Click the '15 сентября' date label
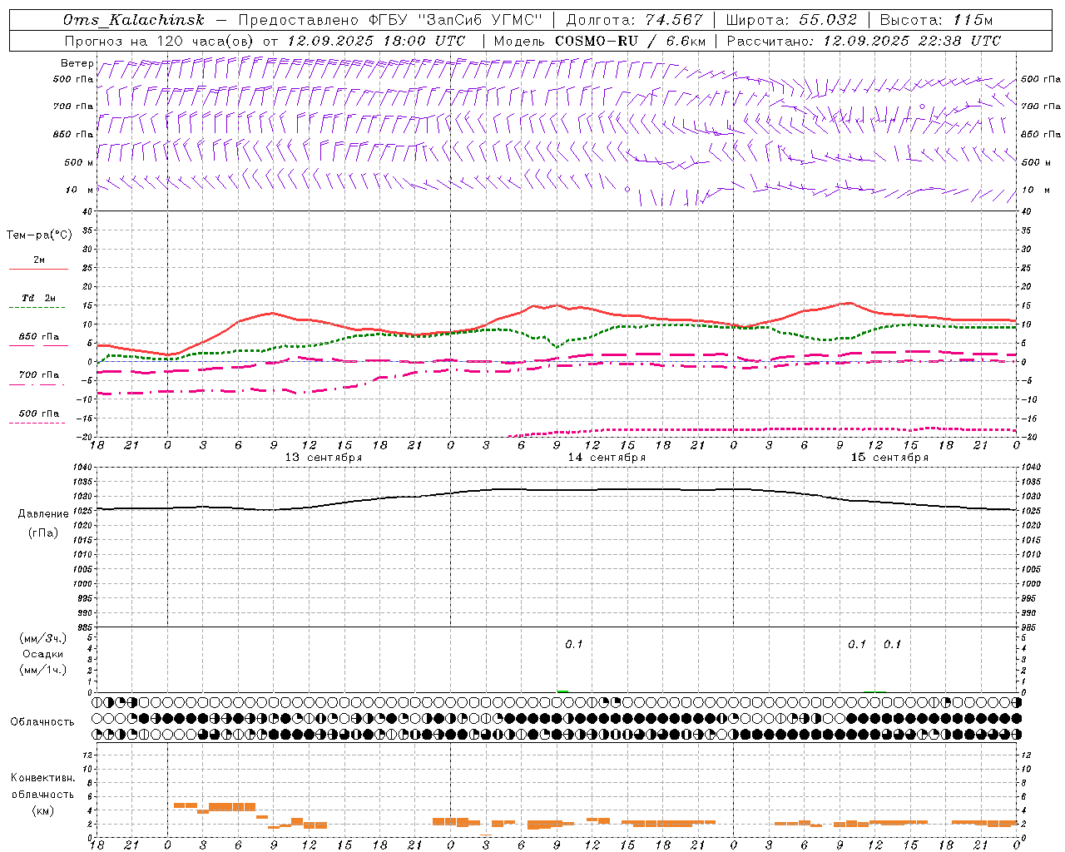This screenshot has height=852, width=1065. pos(889,458)
